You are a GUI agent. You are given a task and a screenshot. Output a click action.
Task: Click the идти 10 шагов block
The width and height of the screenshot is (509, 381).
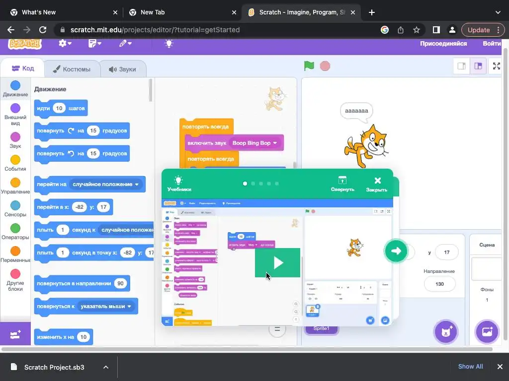(61, 108)
